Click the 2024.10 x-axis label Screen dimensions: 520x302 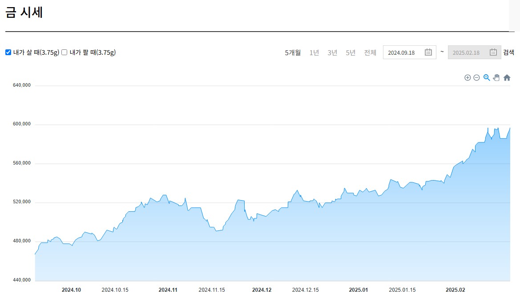pos(71,290)
